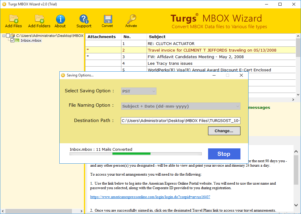Close the Saving Options dialog

[241, 75]
